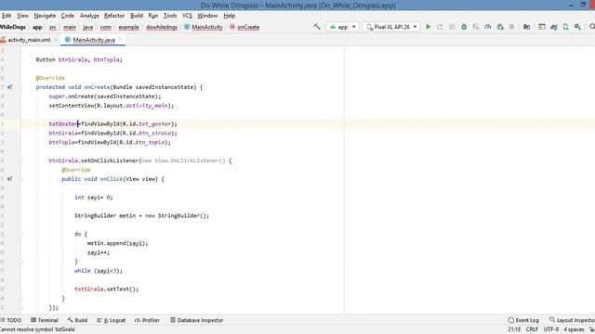Open the Event Log tool window
The width and height of the screenshot is (595, 334).
523,320
